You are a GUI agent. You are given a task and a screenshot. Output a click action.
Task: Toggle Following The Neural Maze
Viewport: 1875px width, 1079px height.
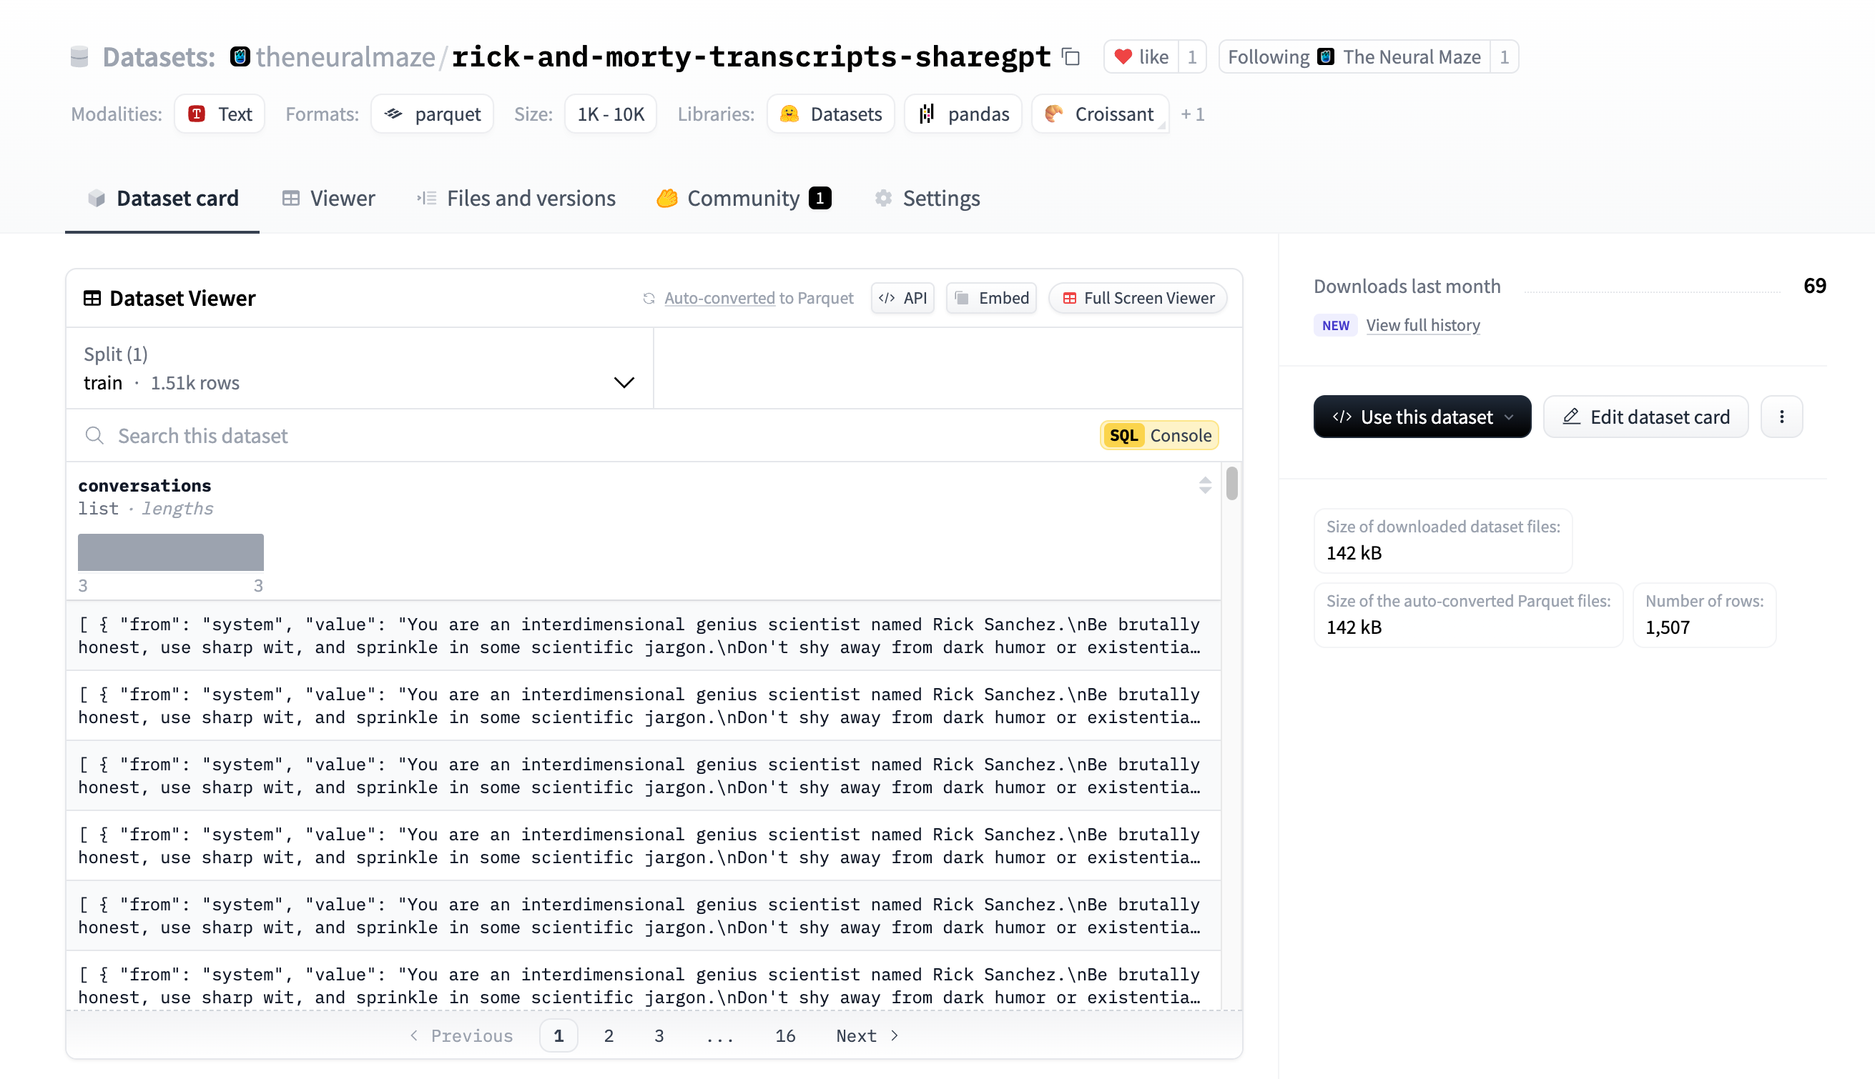coord(1354,57)
